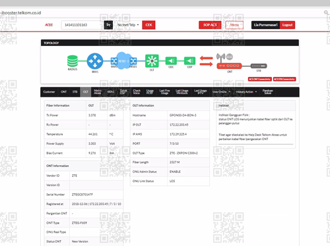Open the Check Voice tab

pyautogui.click(x=137, y=92)
